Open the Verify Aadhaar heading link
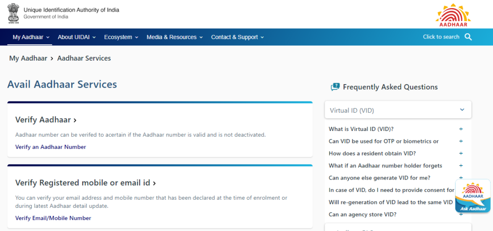 point(46,120)
